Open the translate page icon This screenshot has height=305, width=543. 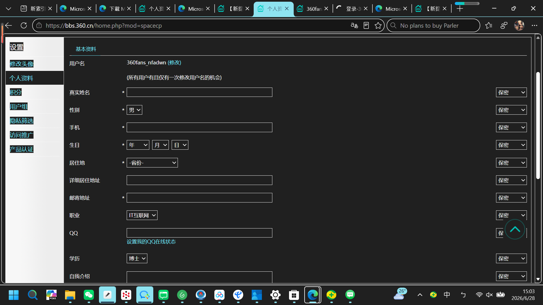click(x=354, y=25)
